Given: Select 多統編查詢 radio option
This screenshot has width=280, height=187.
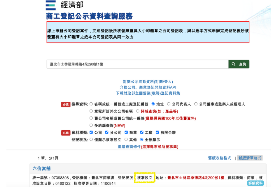Looking at the screenshot, I should (x=91, y=126).
